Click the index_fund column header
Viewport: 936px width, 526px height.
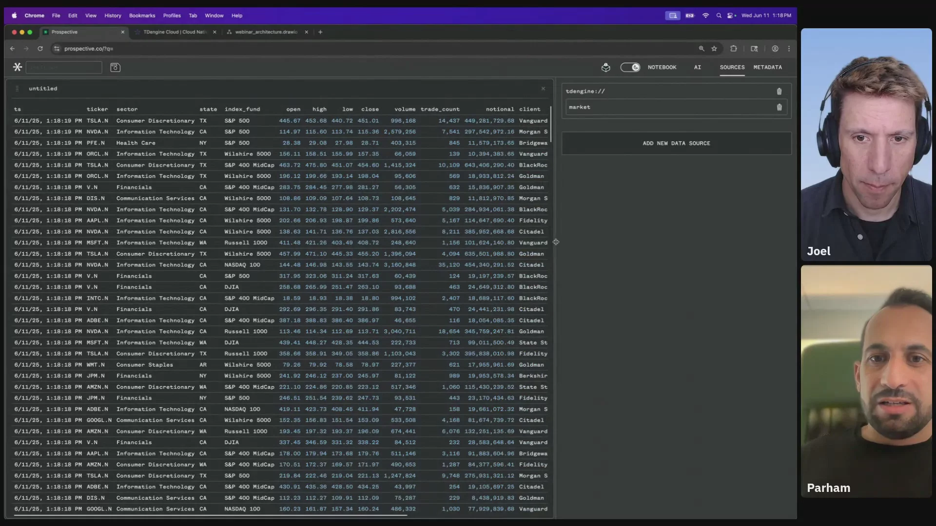(x=242, y=110)
